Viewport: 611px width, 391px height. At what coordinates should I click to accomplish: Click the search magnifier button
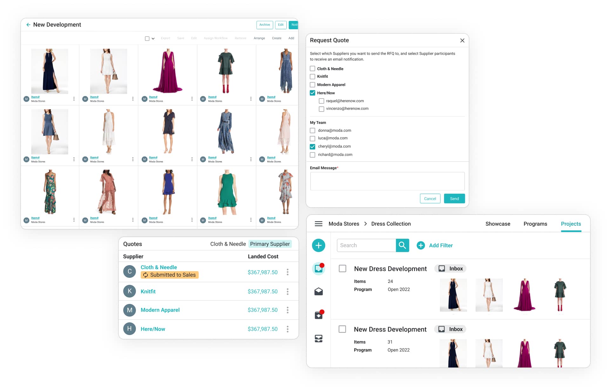click(x=402, y=245)
